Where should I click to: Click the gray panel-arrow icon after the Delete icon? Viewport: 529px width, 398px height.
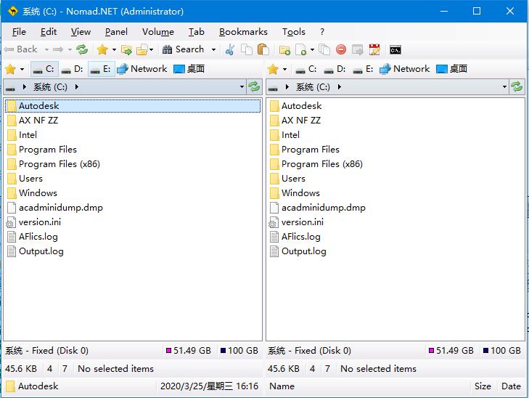357,50
